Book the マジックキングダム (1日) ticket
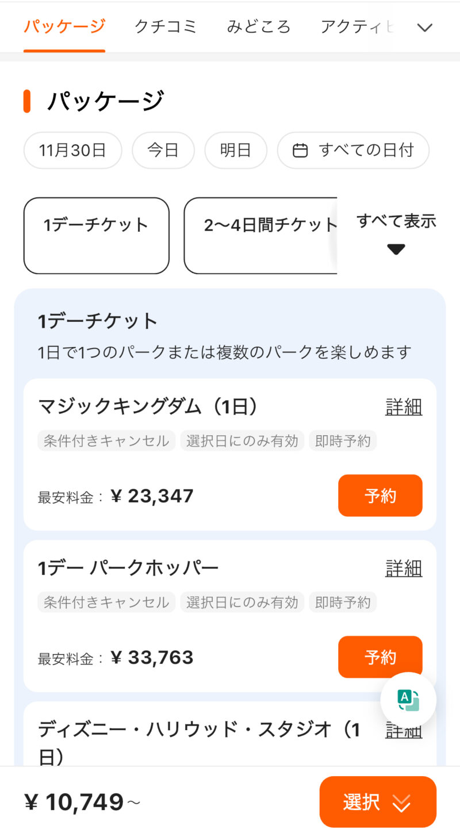This screenshot has width=460, height=837. (x=380, y=496)
